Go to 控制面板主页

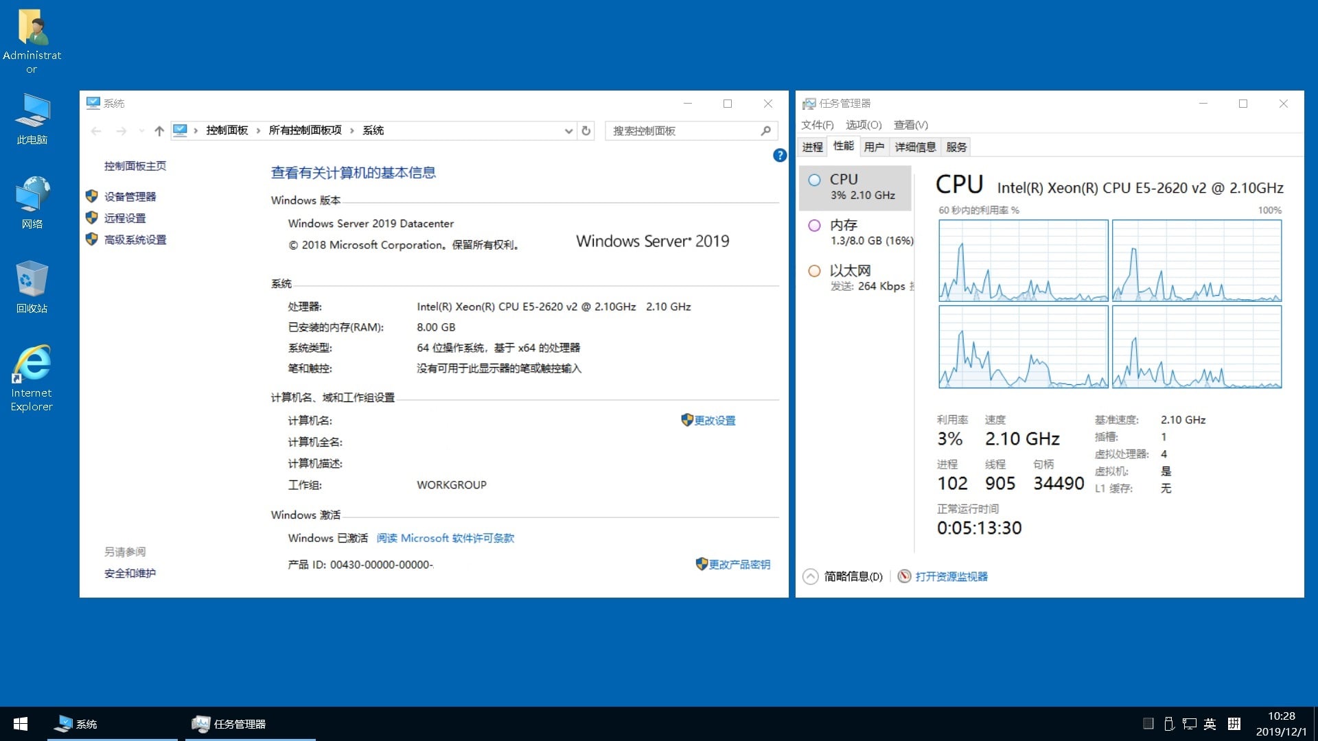click(x=135, y=166)
